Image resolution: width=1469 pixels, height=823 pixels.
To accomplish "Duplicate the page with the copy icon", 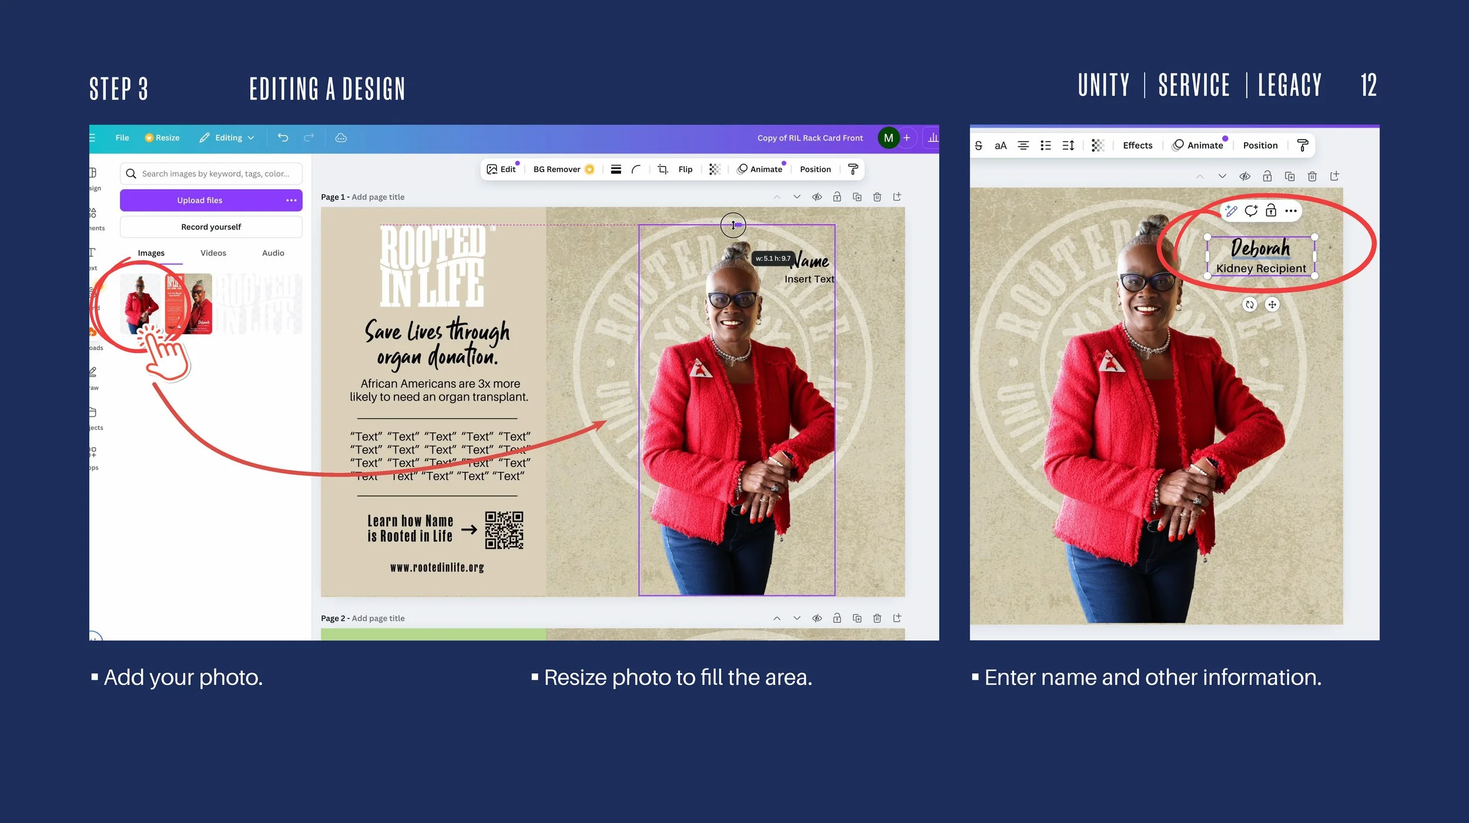I will [857, 197].
